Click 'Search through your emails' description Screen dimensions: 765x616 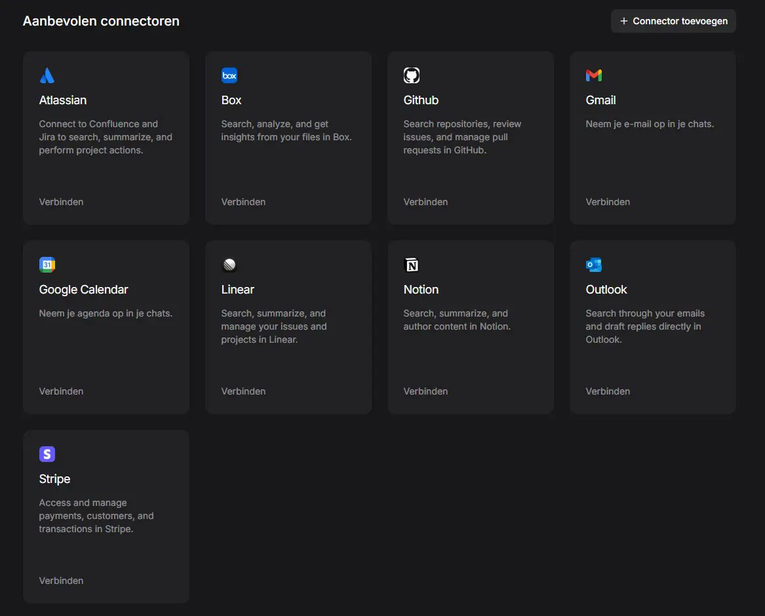(645, 326)
